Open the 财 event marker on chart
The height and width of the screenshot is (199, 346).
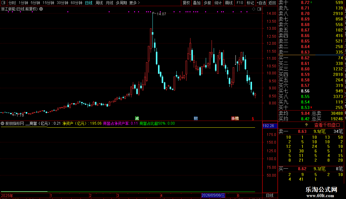(x=196, y=118)
